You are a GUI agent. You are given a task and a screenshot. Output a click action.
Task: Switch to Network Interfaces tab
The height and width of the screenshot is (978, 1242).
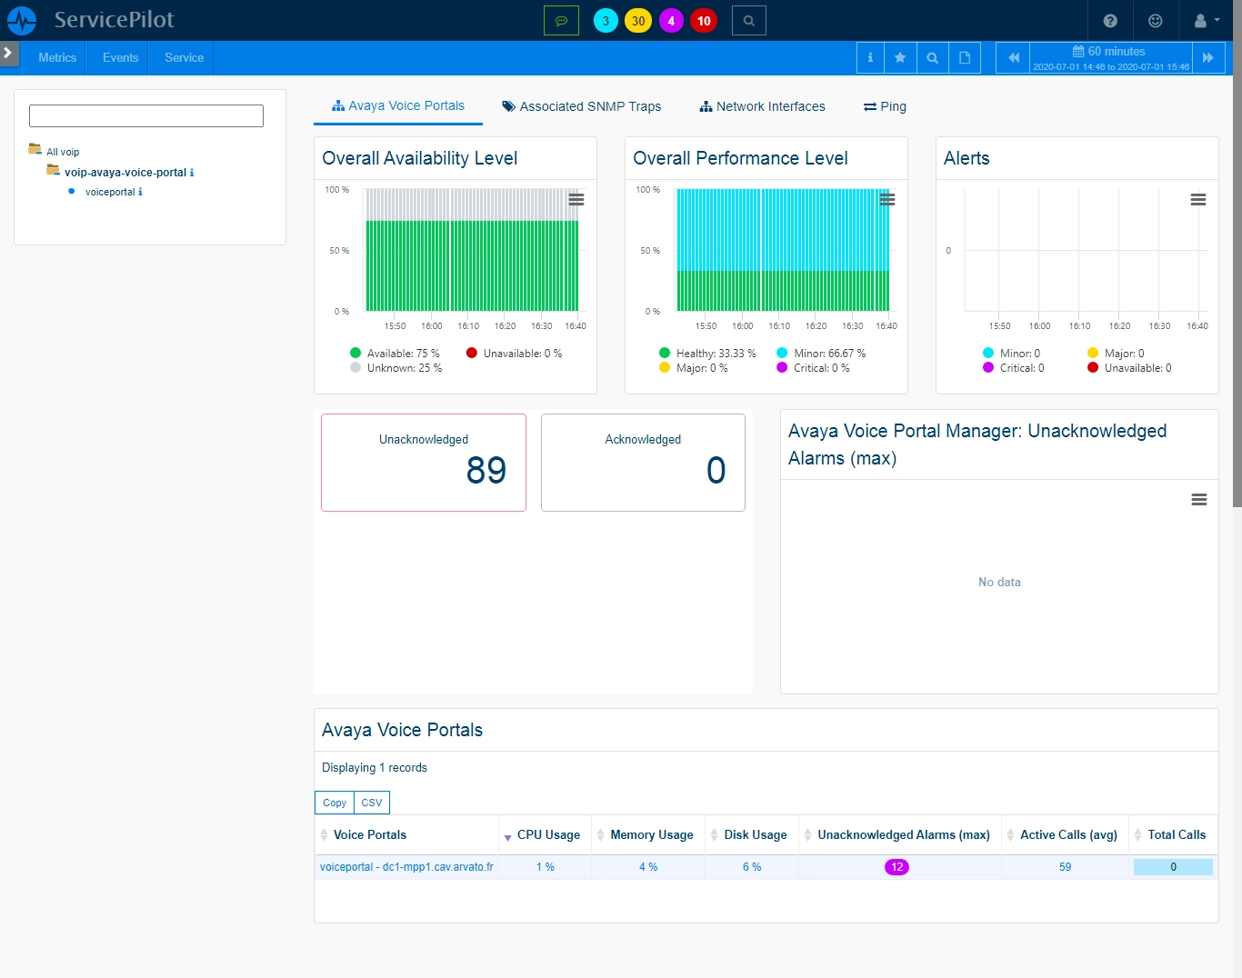tap(762, 106)
